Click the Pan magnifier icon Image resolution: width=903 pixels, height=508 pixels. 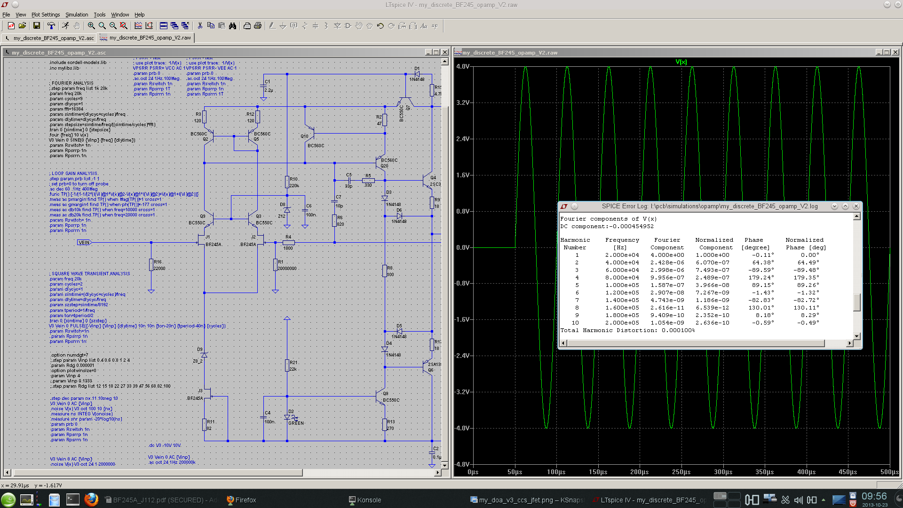tap(102, 26)
